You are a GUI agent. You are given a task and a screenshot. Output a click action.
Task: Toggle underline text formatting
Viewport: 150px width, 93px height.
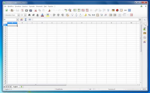click(x=37, y=15)
